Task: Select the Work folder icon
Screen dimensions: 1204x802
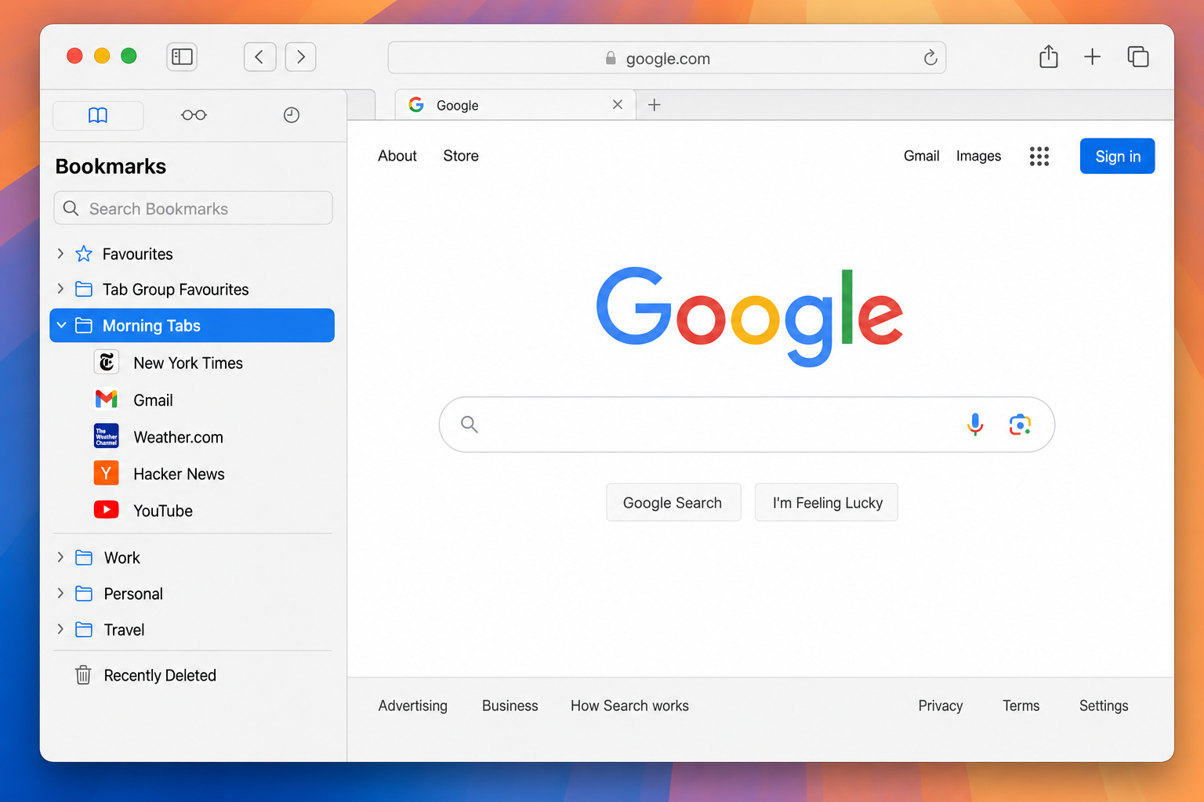Action: pos(84,558)
